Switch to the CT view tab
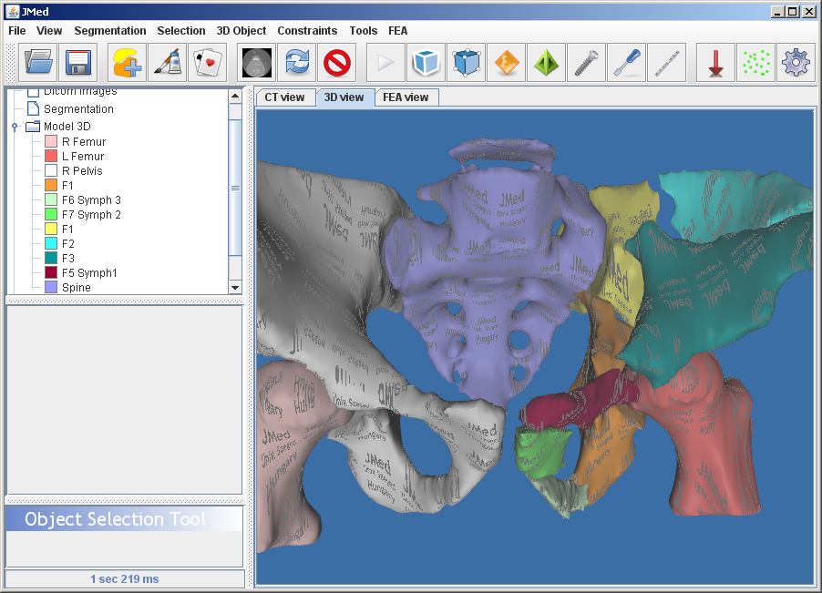 (x=284, y=97)
